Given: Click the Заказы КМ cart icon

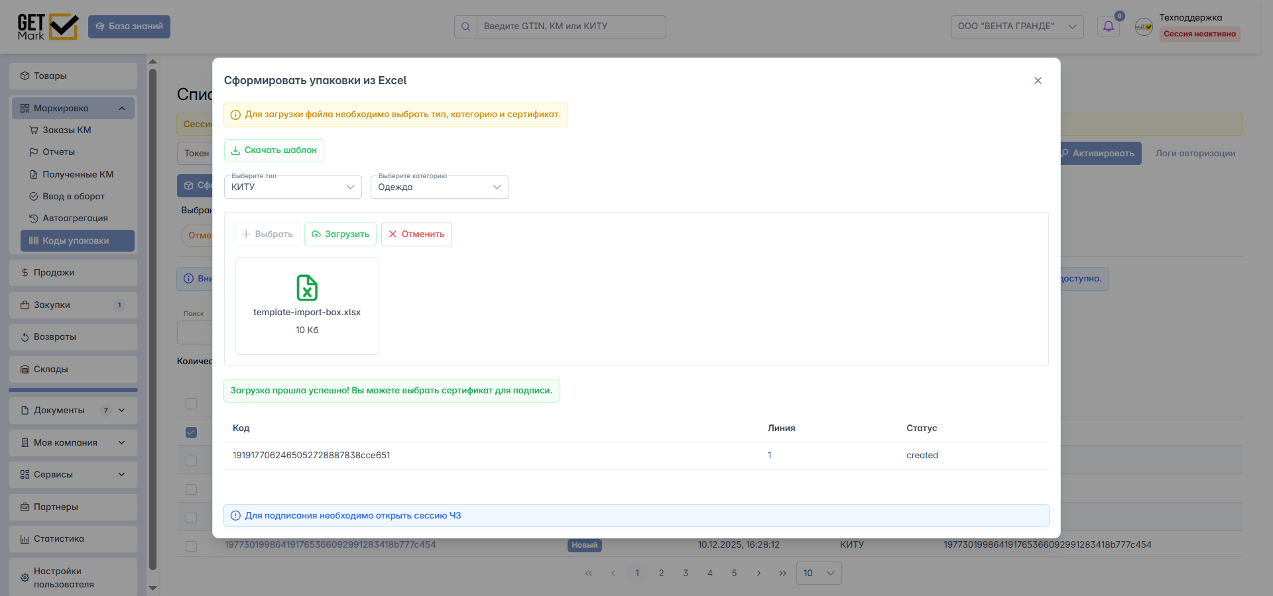Looking at the screenshot, I should [x=34, y=130].
